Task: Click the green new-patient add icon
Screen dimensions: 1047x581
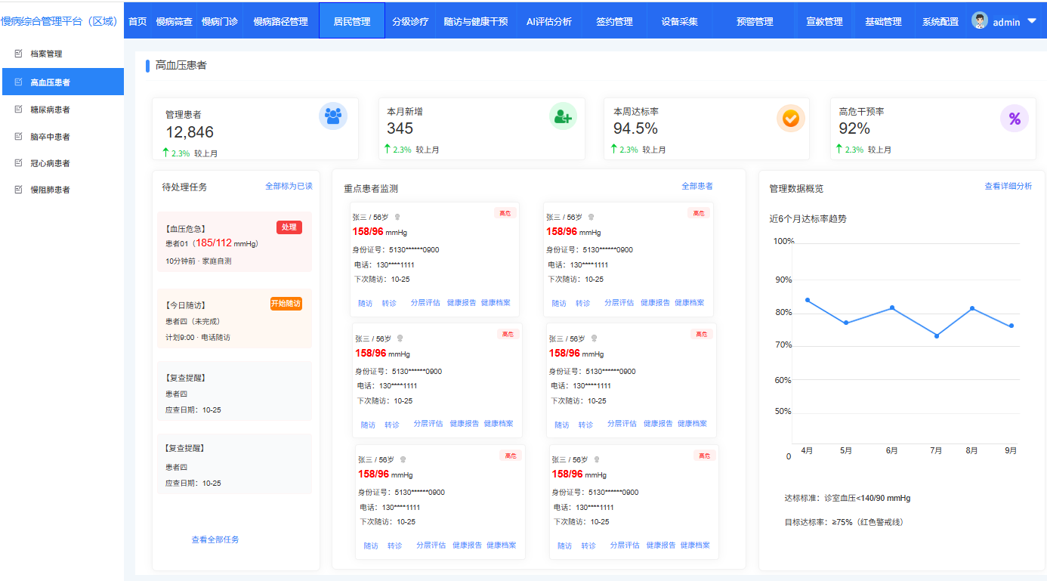Action: [x=563, y=116]
